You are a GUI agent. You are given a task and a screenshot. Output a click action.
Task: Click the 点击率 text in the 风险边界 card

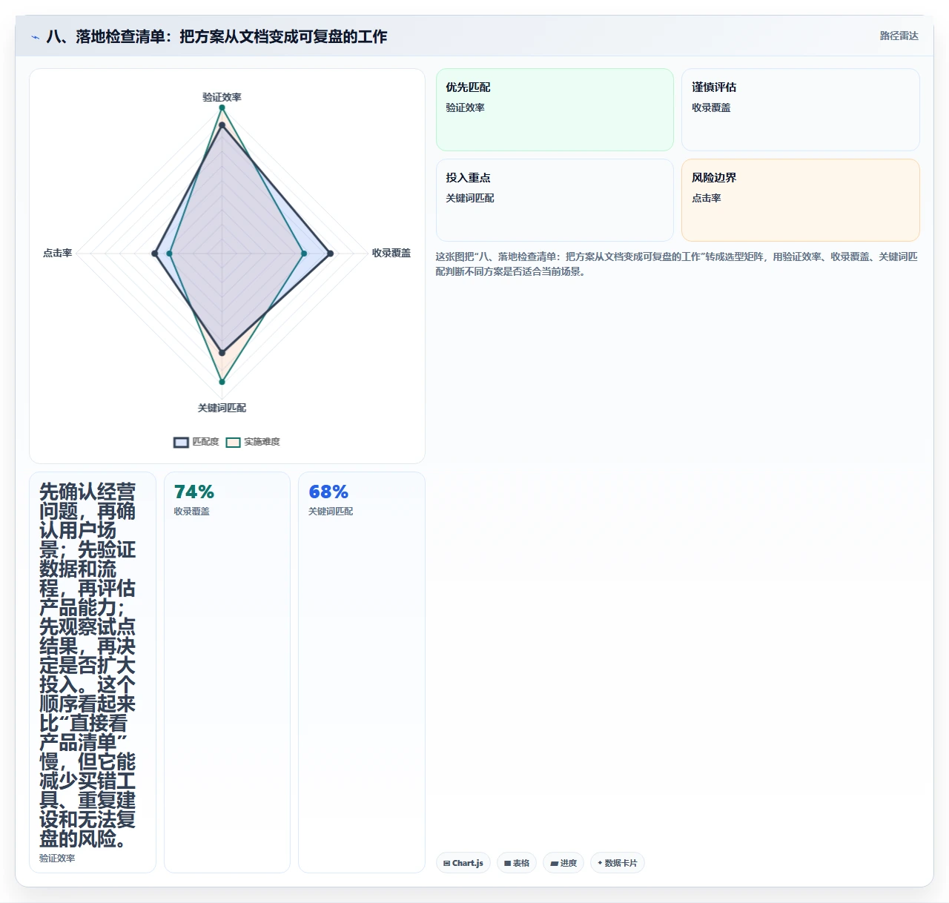pos(706,198)
